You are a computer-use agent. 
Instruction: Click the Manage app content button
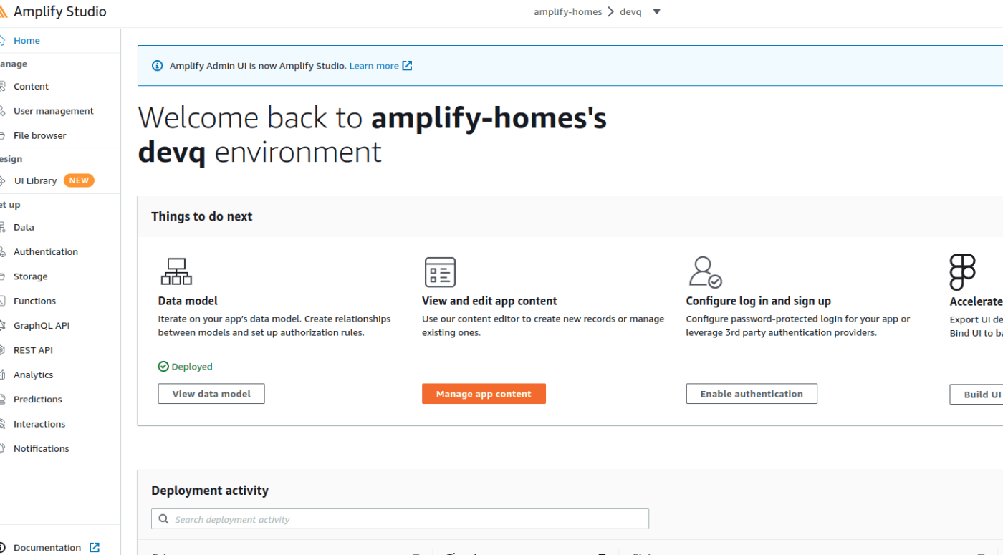click(x=484, y=394)
